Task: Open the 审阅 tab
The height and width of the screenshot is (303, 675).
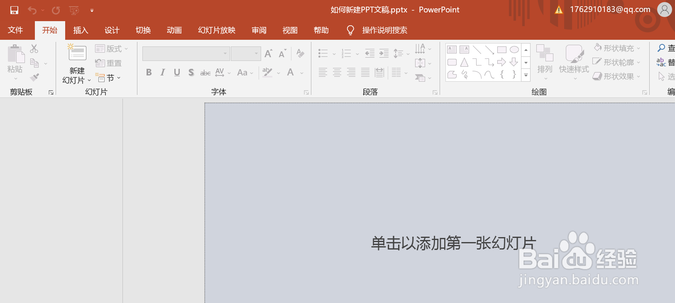Action: coord(259,30)
